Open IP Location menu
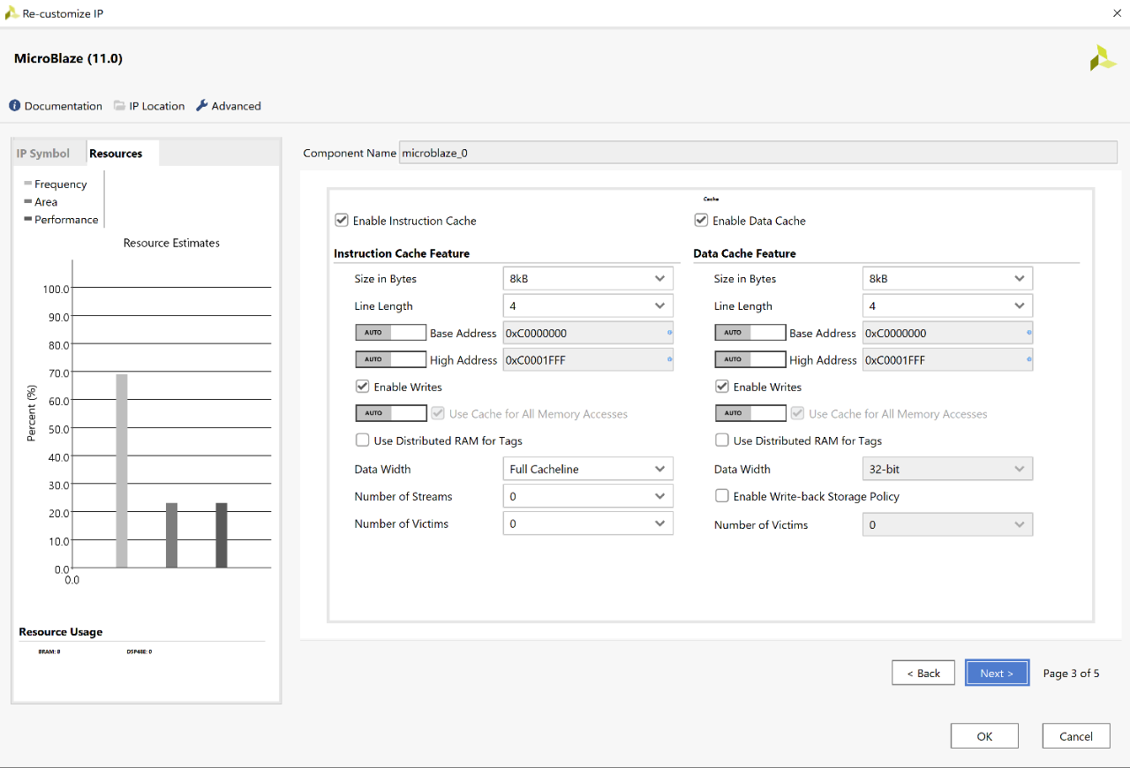The height and width of the screenshot is (768, 1130). click(x=149, y=106)
